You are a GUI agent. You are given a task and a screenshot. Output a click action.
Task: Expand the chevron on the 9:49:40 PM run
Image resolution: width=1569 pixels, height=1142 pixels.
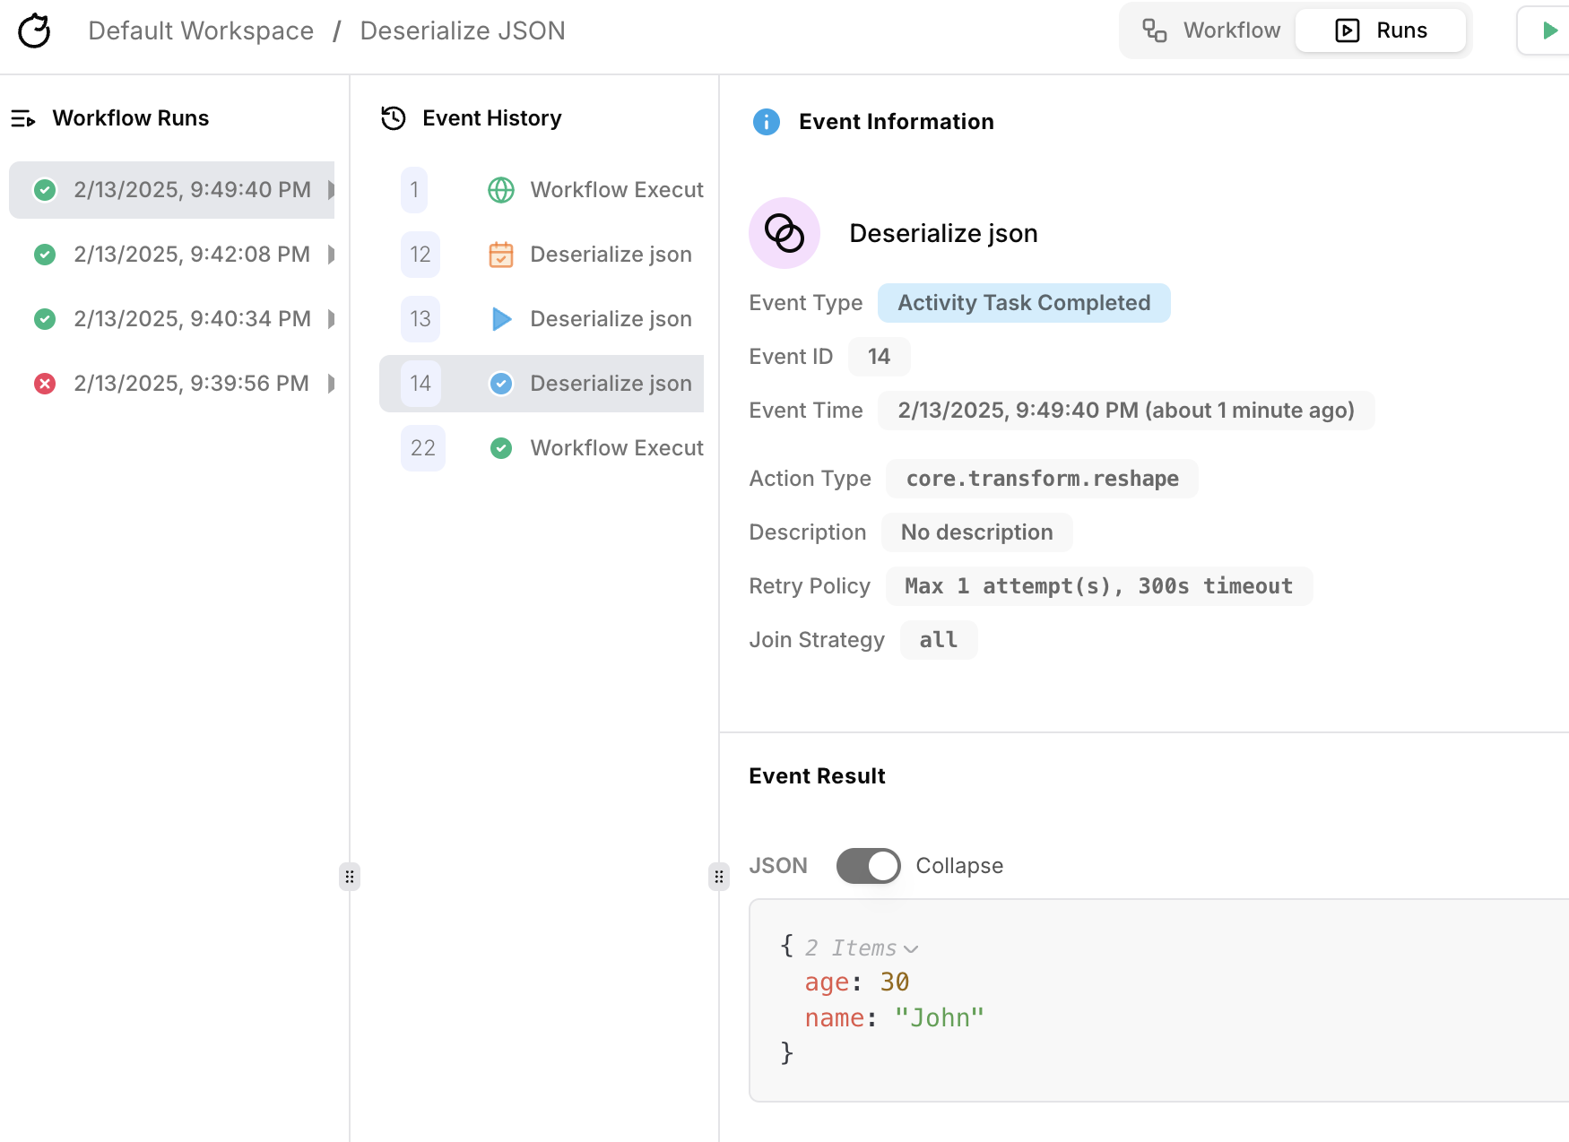pyautogui.click(x=330, y=189)
